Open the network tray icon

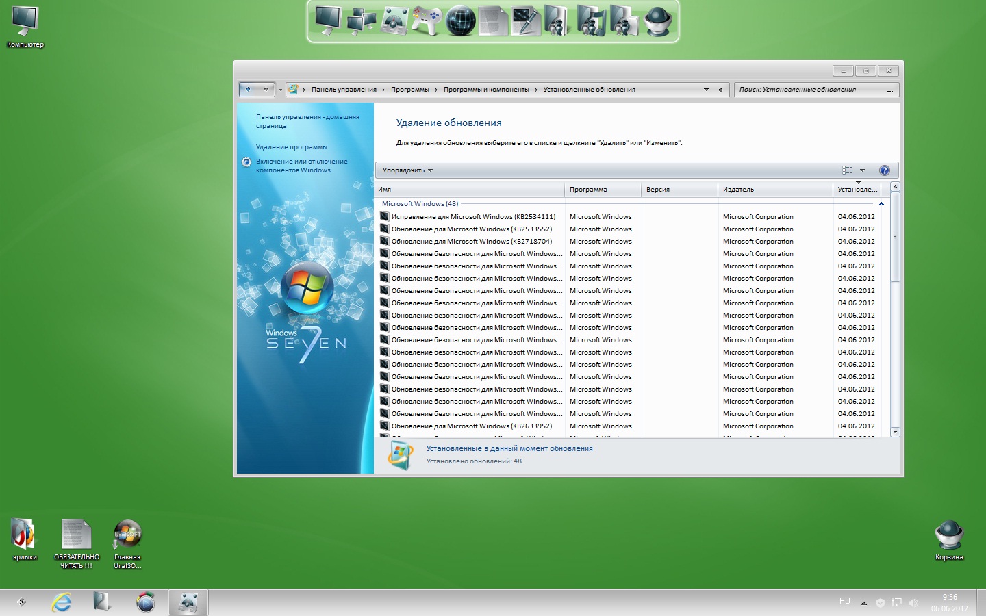[896, 603]
